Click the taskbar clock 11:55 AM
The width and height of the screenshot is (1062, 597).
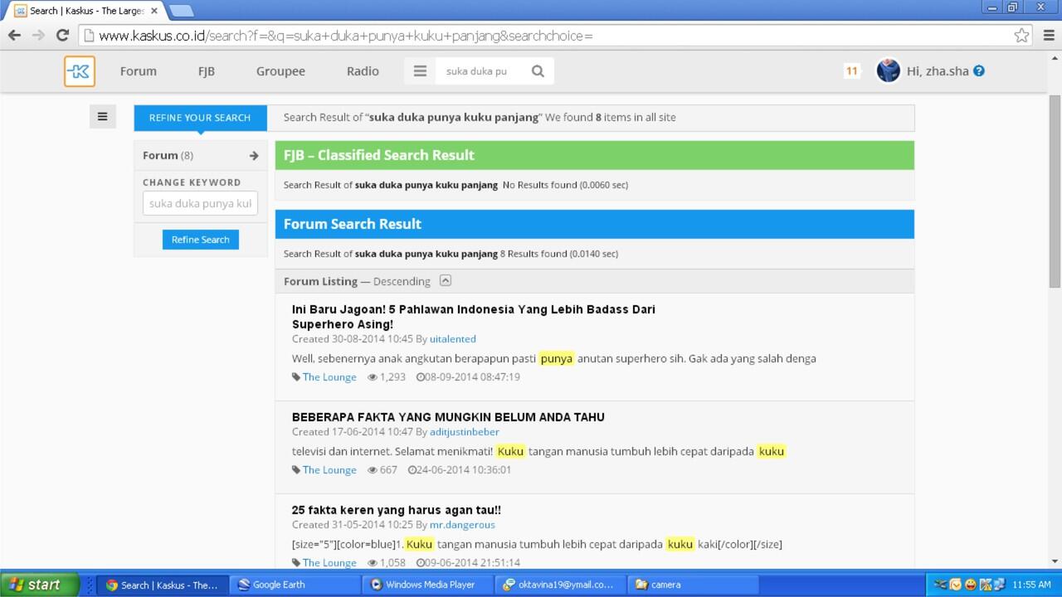(x=1032, y=585)
